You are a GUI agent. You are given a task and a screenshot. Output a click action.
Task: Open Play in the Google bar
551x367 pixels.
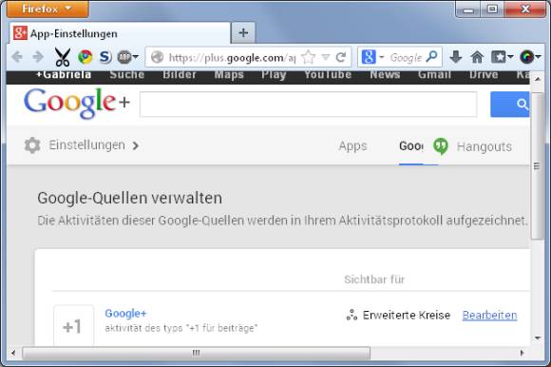tap(274, 74)
